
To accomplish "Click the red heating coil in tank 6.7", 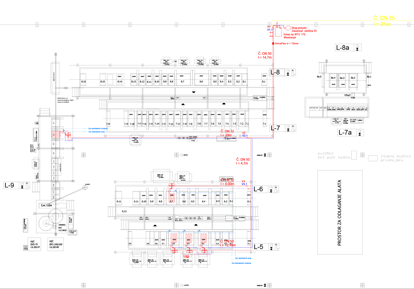I will (x=172, y=192).
